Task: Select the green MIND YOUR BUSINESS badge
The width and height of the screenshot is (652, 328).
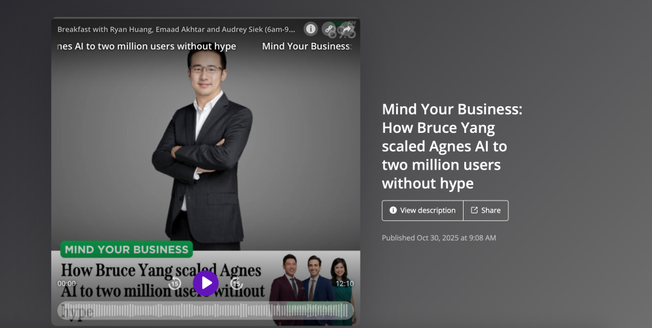Action: 126,249
